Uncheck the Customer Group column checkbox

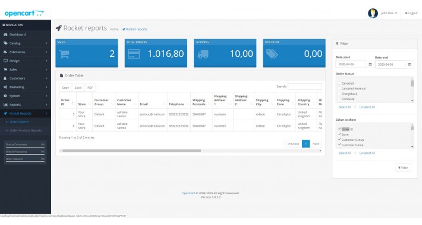(339, 140)
